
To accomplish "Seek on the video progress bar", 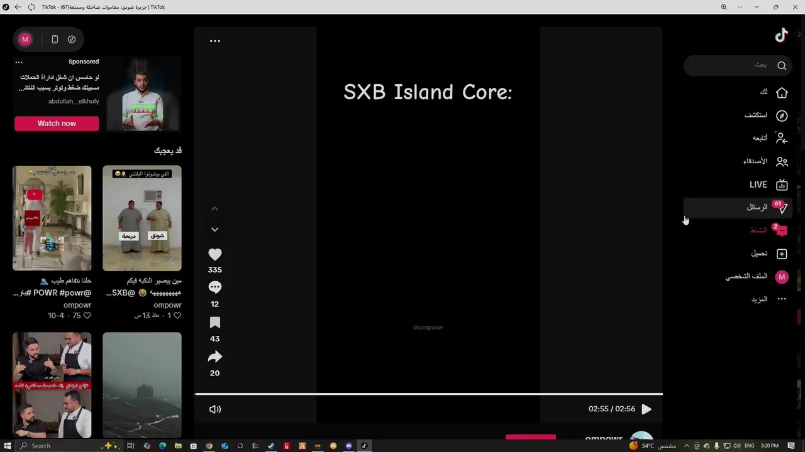I will 428,394.
